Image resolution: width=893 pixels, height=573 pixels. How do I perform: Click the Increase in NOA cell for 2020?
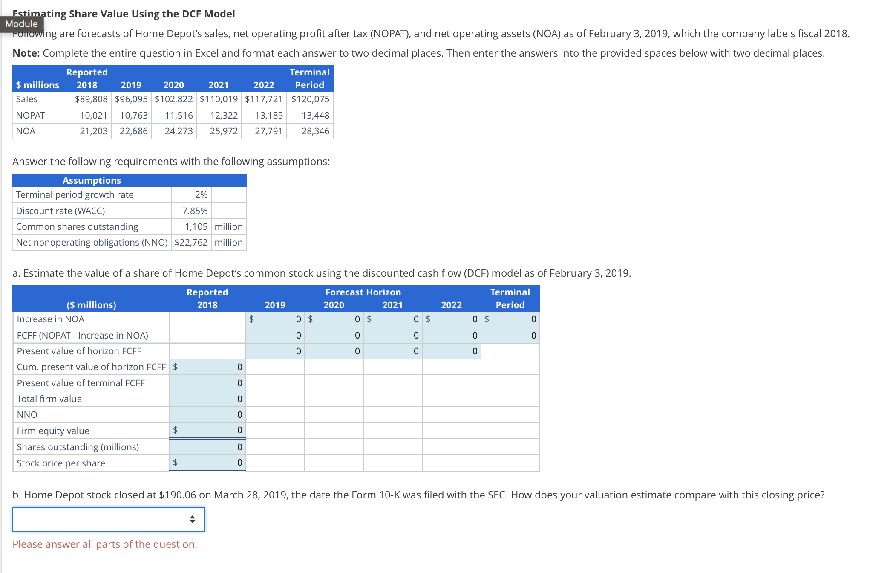tap(334, 319)
